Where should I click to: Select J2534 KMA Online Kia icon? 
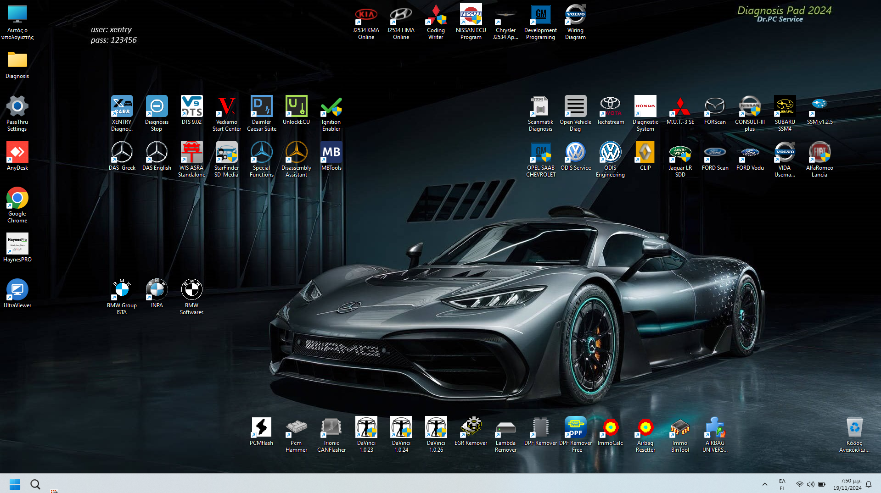coord(366,21)
